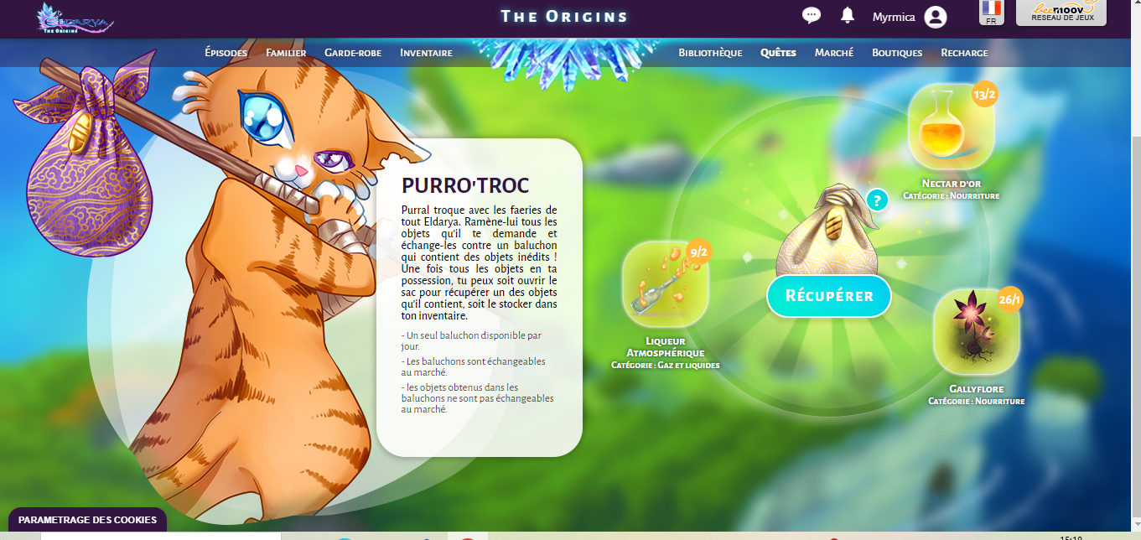
Task: Open the Myrmica profile avatar icon
Action: pos(936,17)
